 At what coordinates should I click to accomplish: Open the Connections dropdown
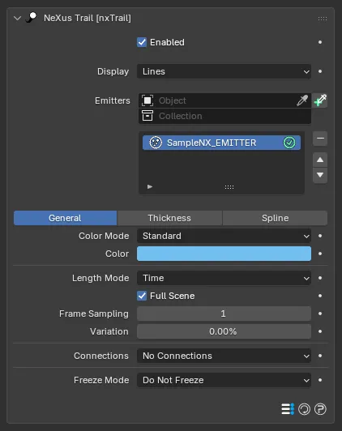[x=224, y=356]
